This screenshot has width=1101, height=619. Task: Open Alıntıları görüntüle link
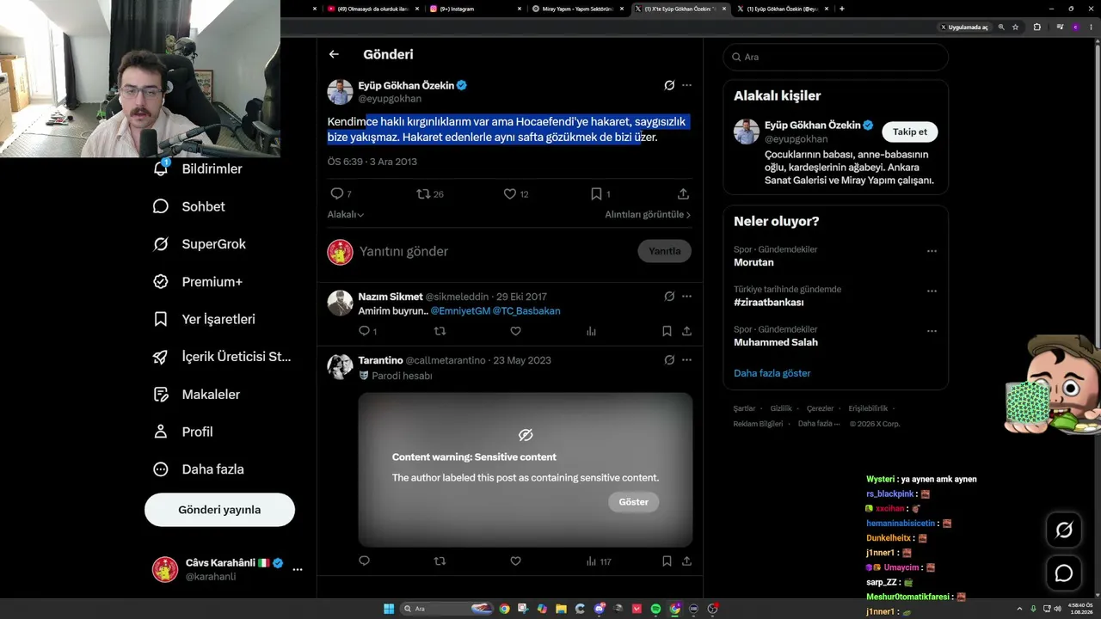[x=648, y=215]
